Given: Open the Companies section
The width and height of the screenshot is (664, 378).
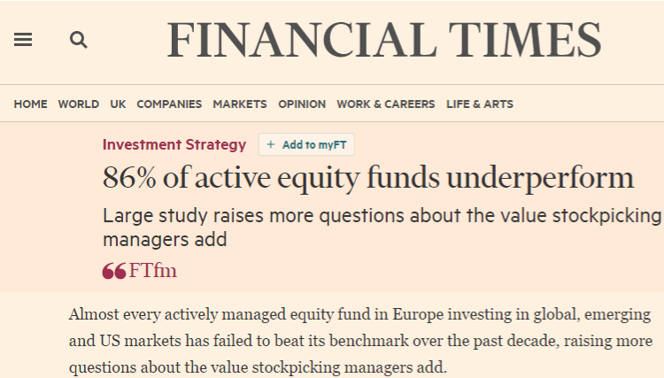Looking at the screenshot, I should 169,104.
